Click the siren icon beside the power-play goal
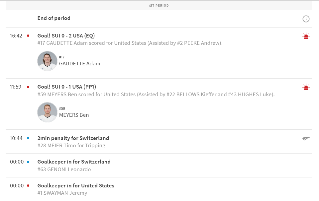 coord(306,87)
